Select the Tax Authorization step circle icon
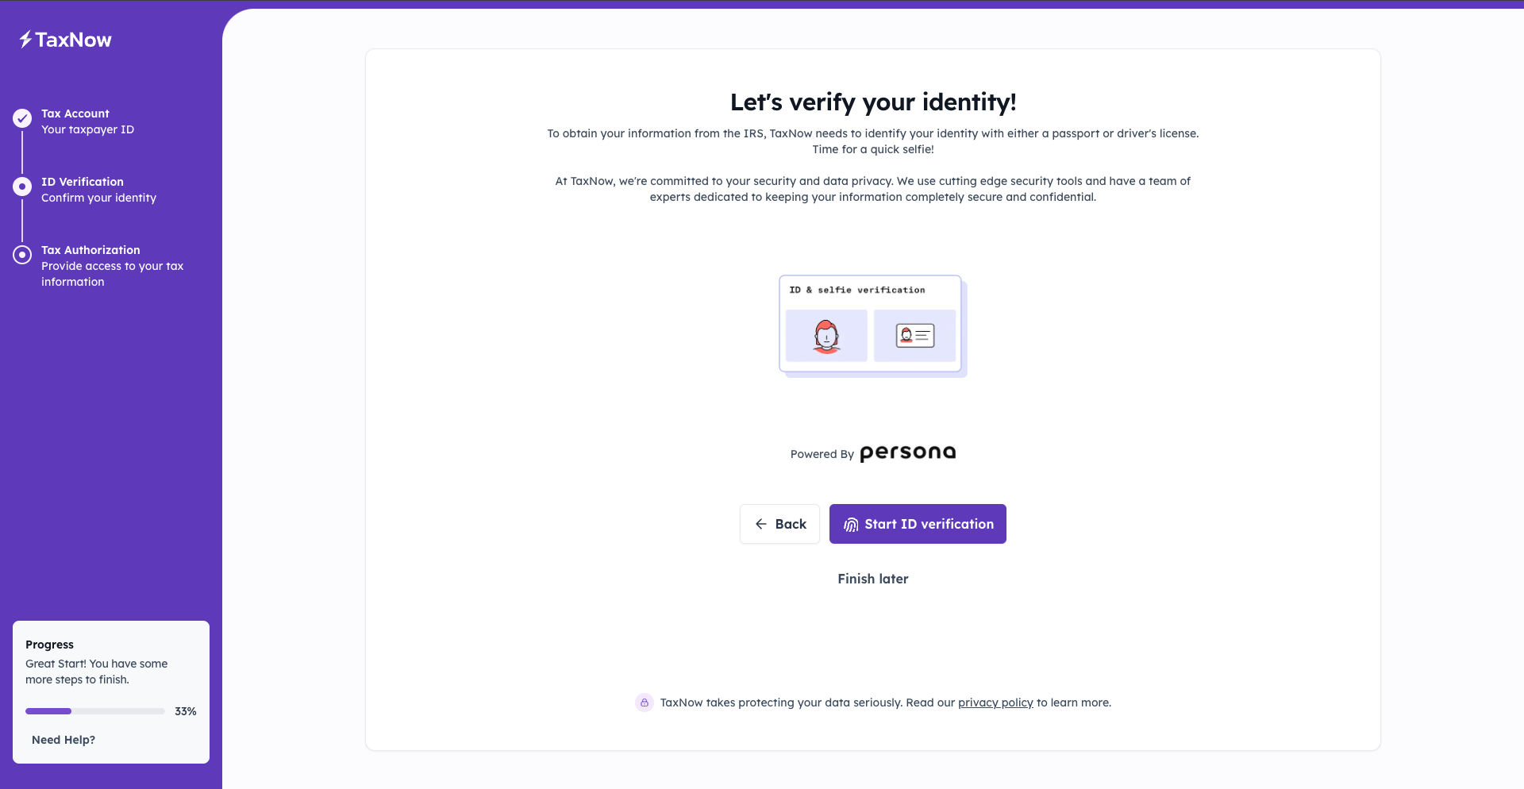Image resolution: width=1524 pixels, height=789 pixels. [x=22, y=255]
